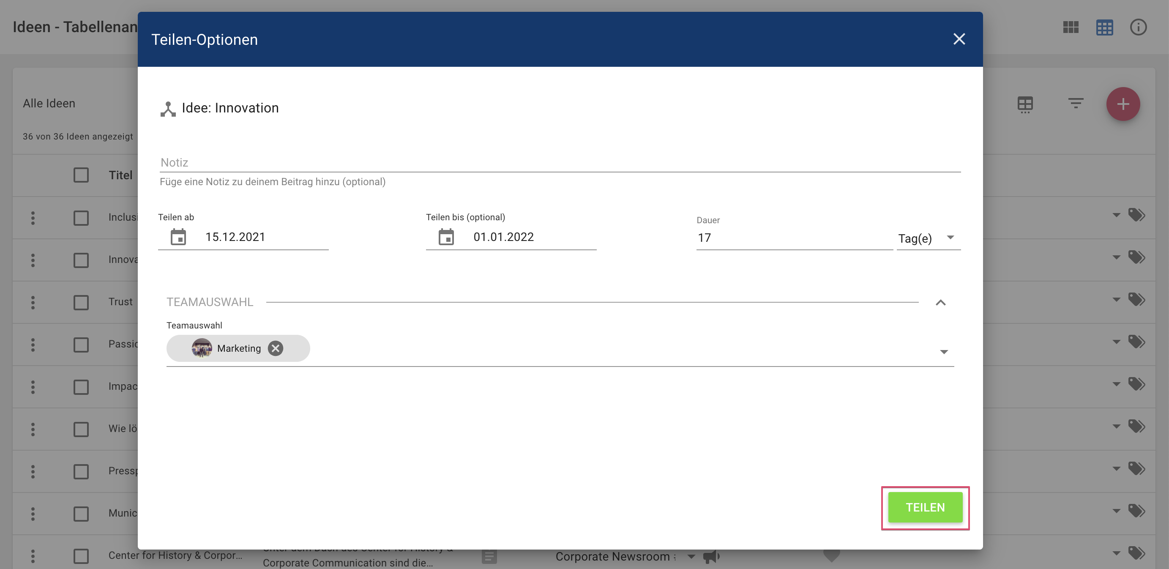Open the three-dot menu for Inclusi row

pos(33,218)
